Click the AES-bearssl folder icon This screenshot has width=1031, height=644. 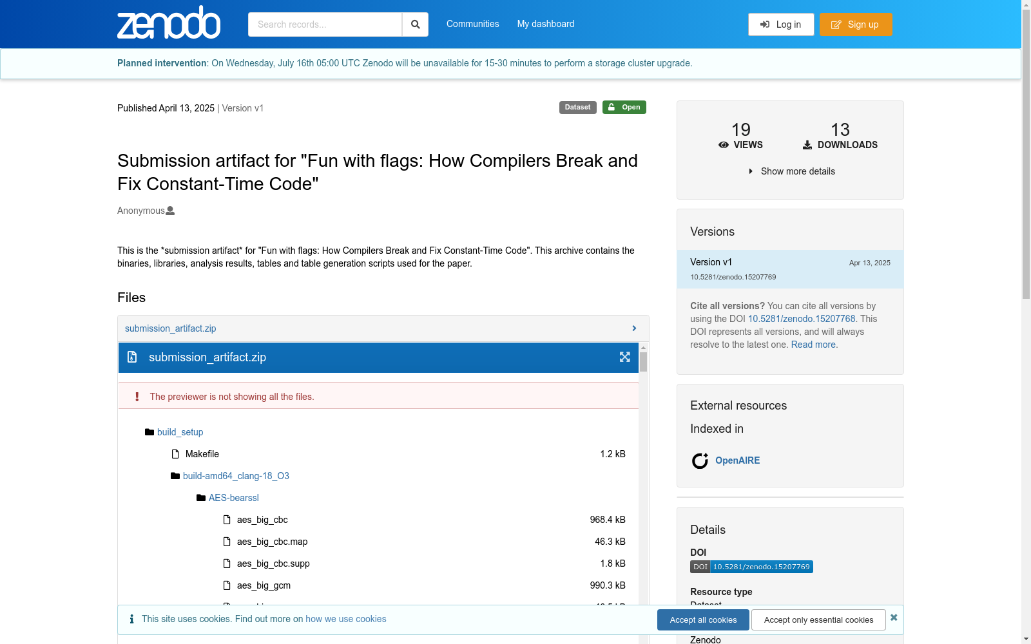(201, 498)
